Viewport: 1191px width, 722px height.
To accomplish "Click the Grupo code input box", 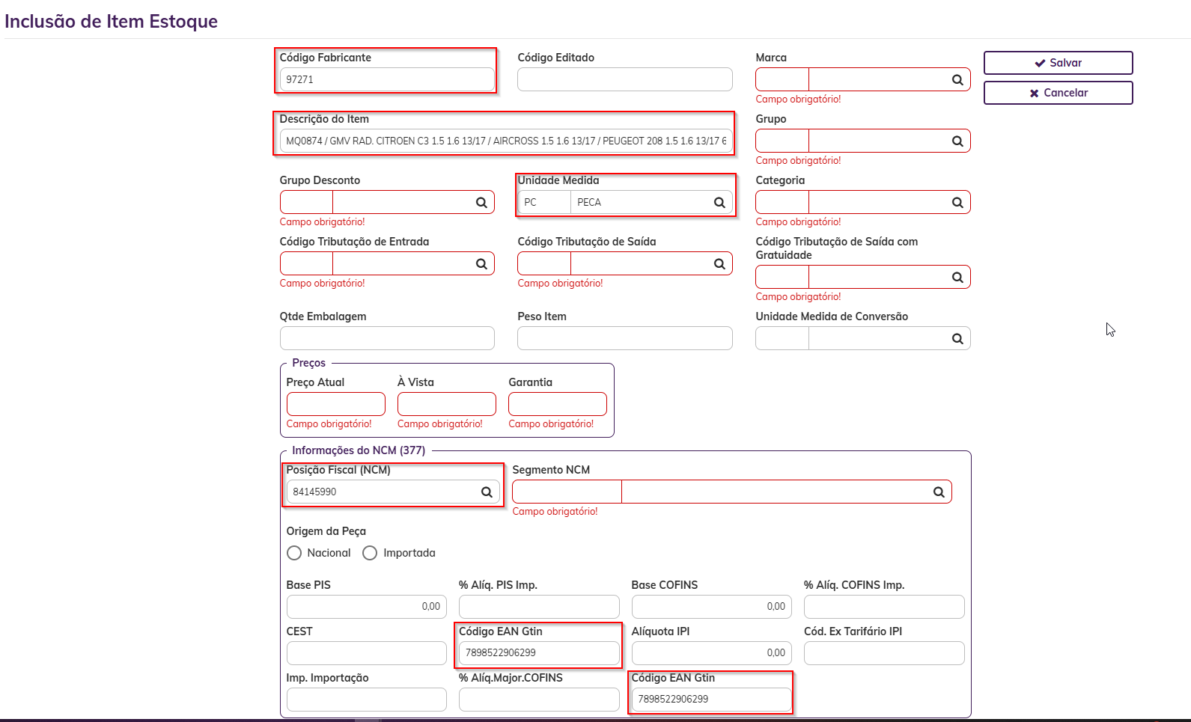I will tap(782, 141).
